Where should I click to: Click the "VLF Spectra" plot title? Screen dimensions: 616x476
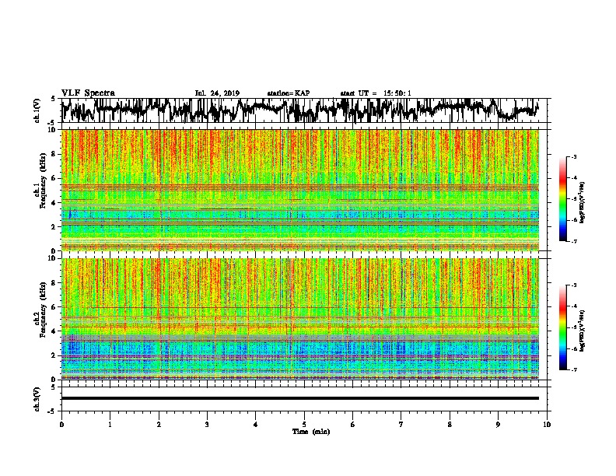click(x=88, y=93)
